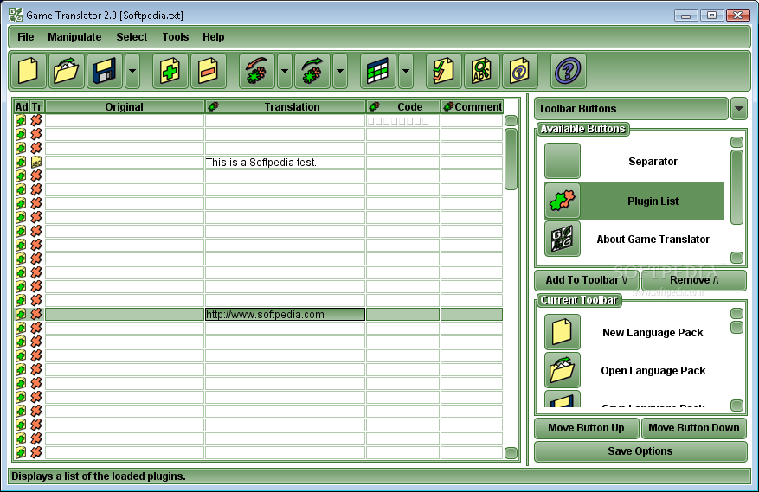Image resolution: width=759 pixels, height=492 pixels.
Task: Click the Comment column header
Action: [472, 107]
